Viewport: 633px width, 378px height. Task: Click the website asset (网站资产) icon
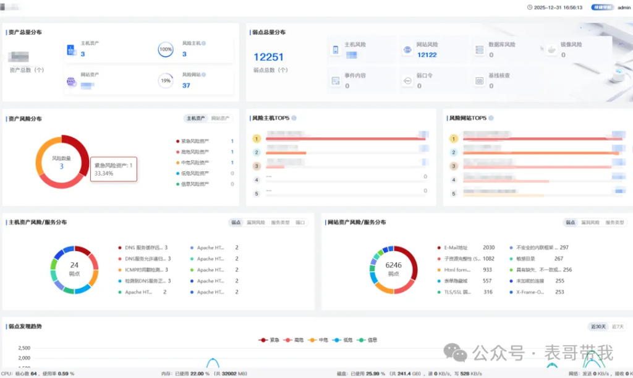click(71, 82)
